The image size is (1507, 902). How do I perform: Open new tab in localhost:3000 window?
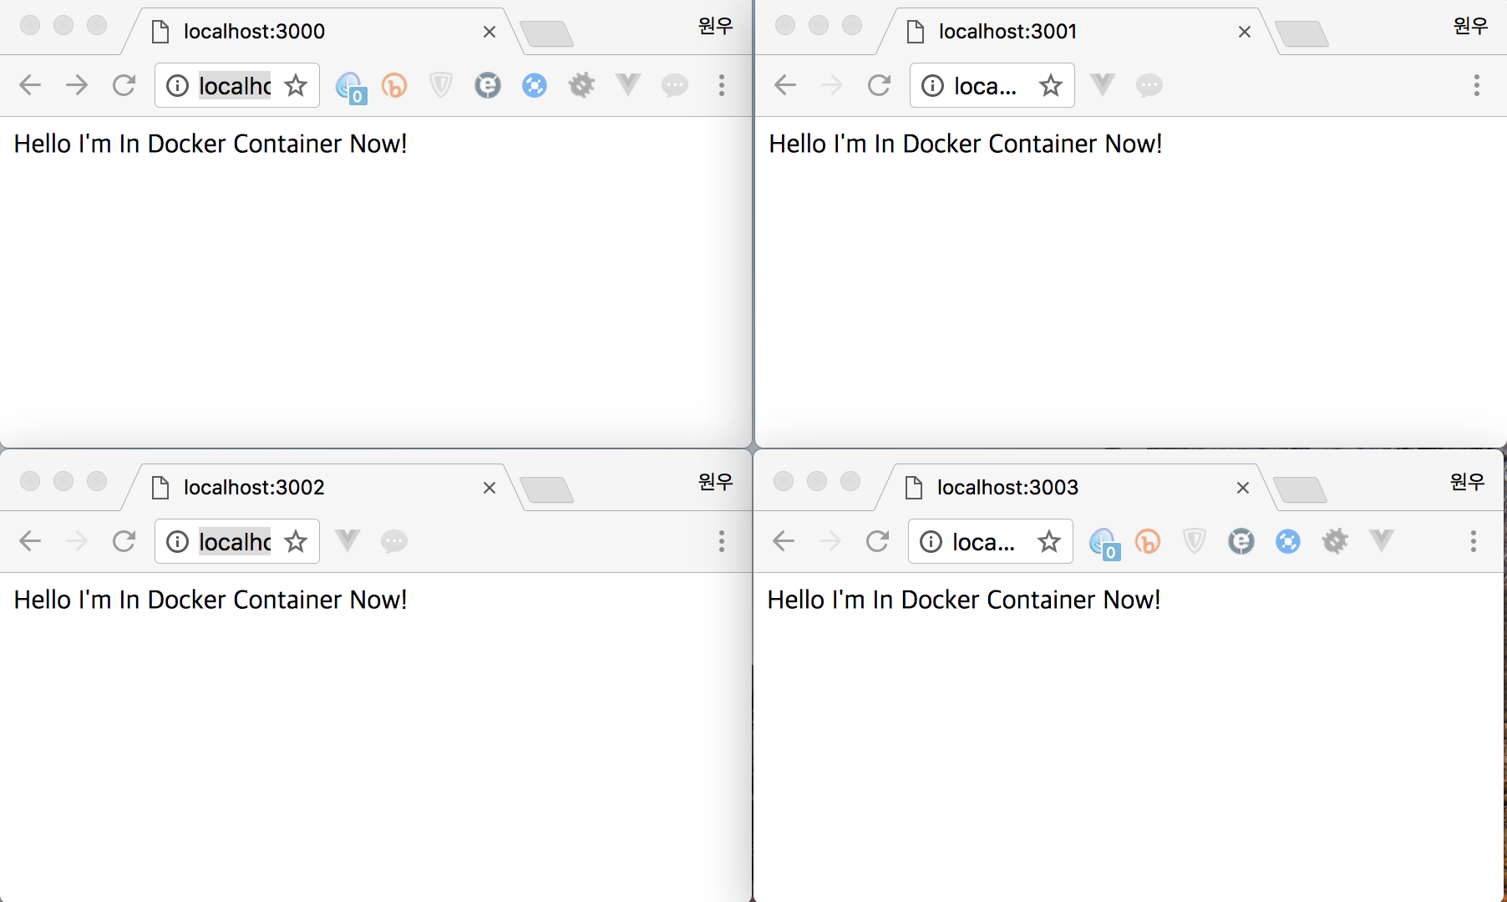546,34
